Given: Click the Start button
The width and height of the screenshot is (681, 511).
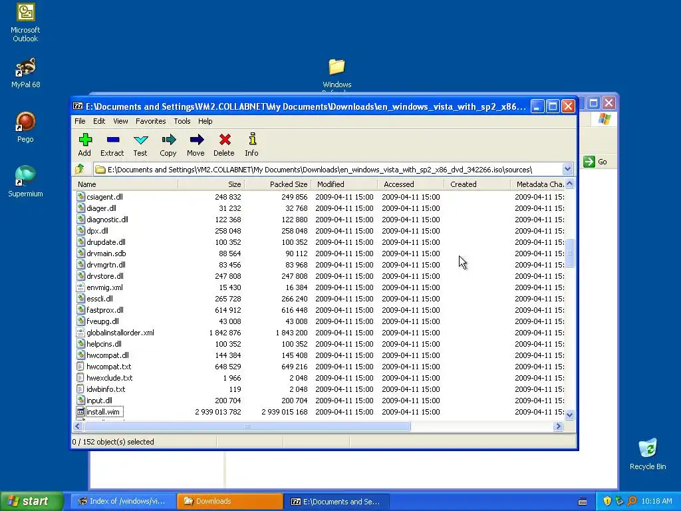Looking at the screenshot, I should point(32,501).
